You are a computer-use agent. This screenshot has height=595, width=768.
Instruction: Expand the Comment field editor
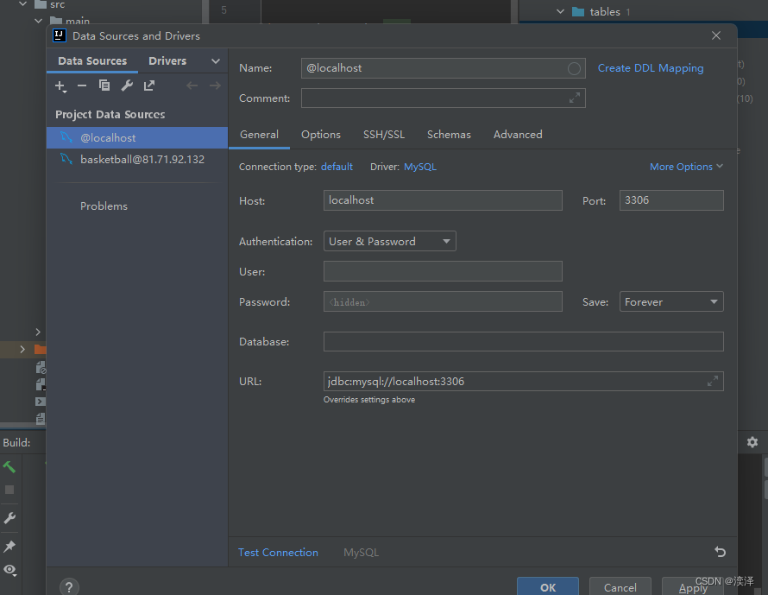(576, 98)
